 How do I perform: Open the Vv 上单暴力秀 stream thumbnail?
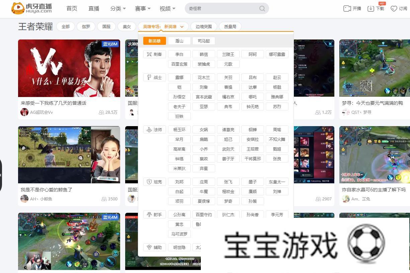[69, 68]
